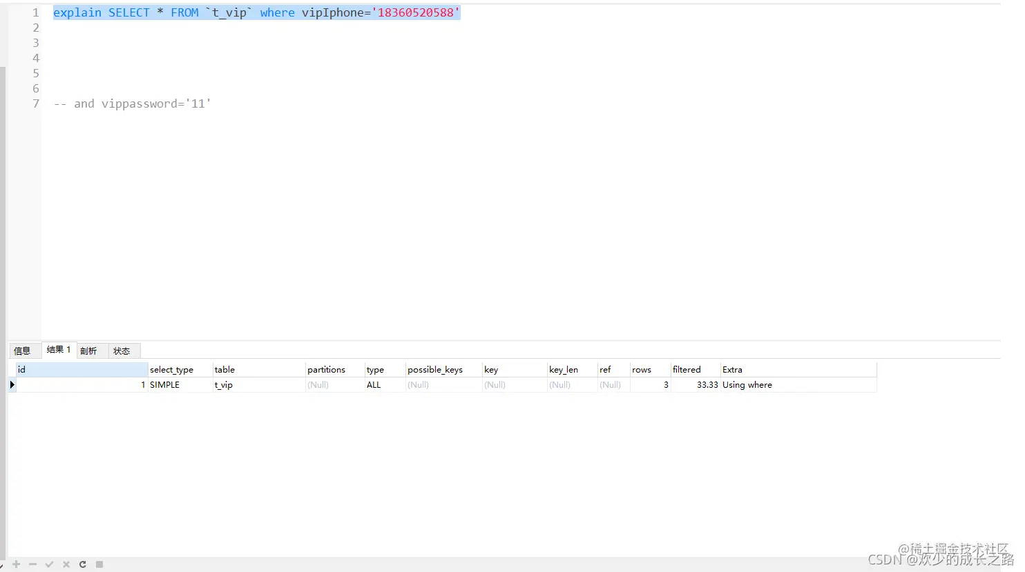Viewport: 1025px width, 572px height.
Task: Select the Using where cell
Action: click(798, 385)
